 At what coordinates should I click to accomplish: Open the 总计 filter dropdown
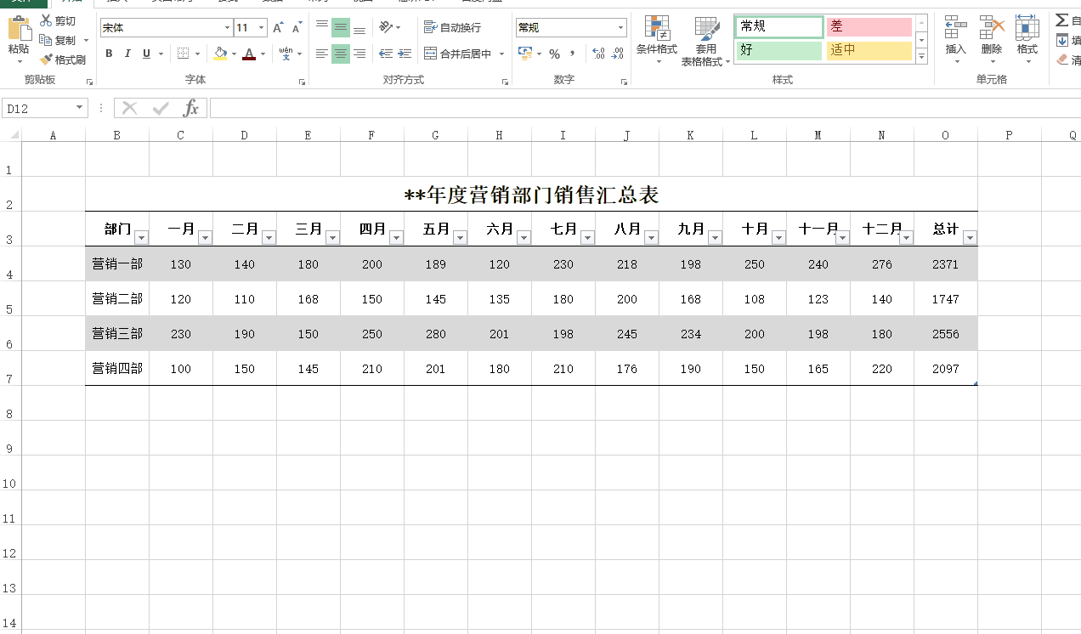[970, 238]
